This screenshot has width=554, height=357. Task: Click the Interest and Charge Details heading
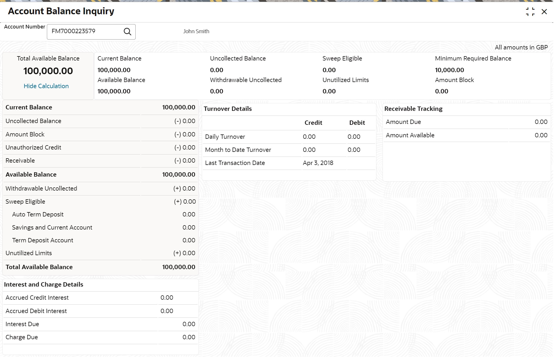pyautogui.click(x=44, y=285)
